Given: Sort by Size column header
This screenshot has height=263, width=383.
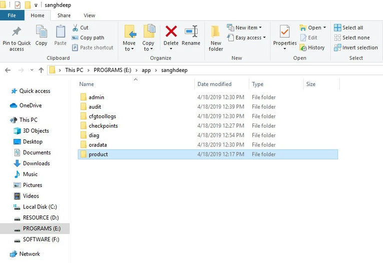Looking at the screenshot, I should [321, 84].
